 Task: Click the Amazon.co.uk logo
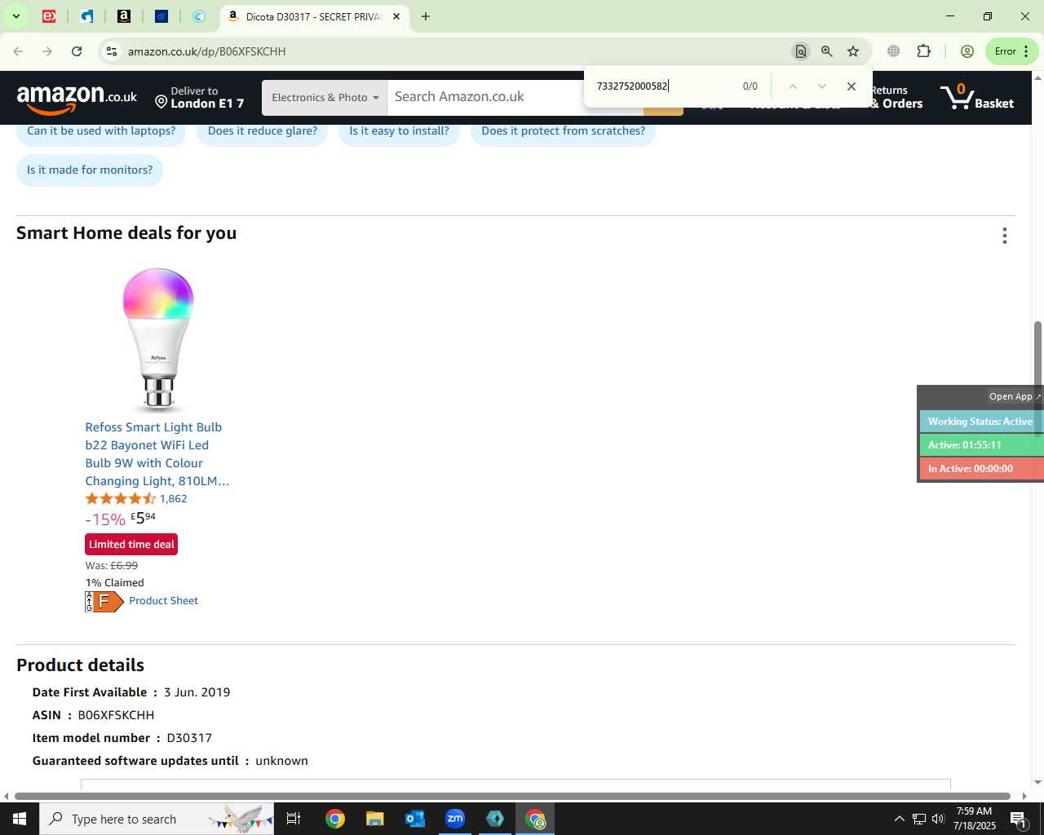click(77, 99)
